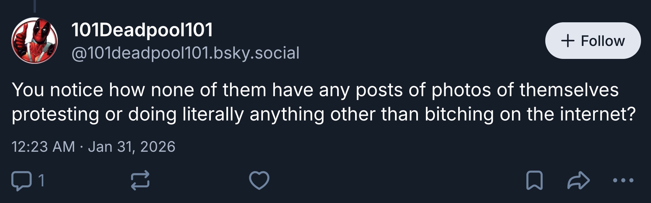Click the thread connector line above avatar
Viewport: 651px width, 203px height.
[35, 6]
